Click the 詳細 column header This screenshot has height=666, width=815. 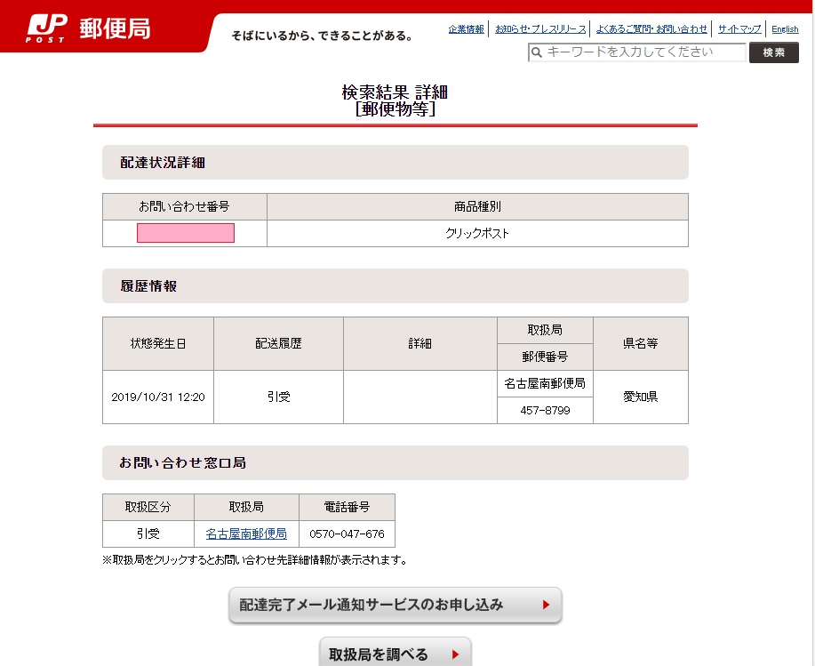point(420,343)
